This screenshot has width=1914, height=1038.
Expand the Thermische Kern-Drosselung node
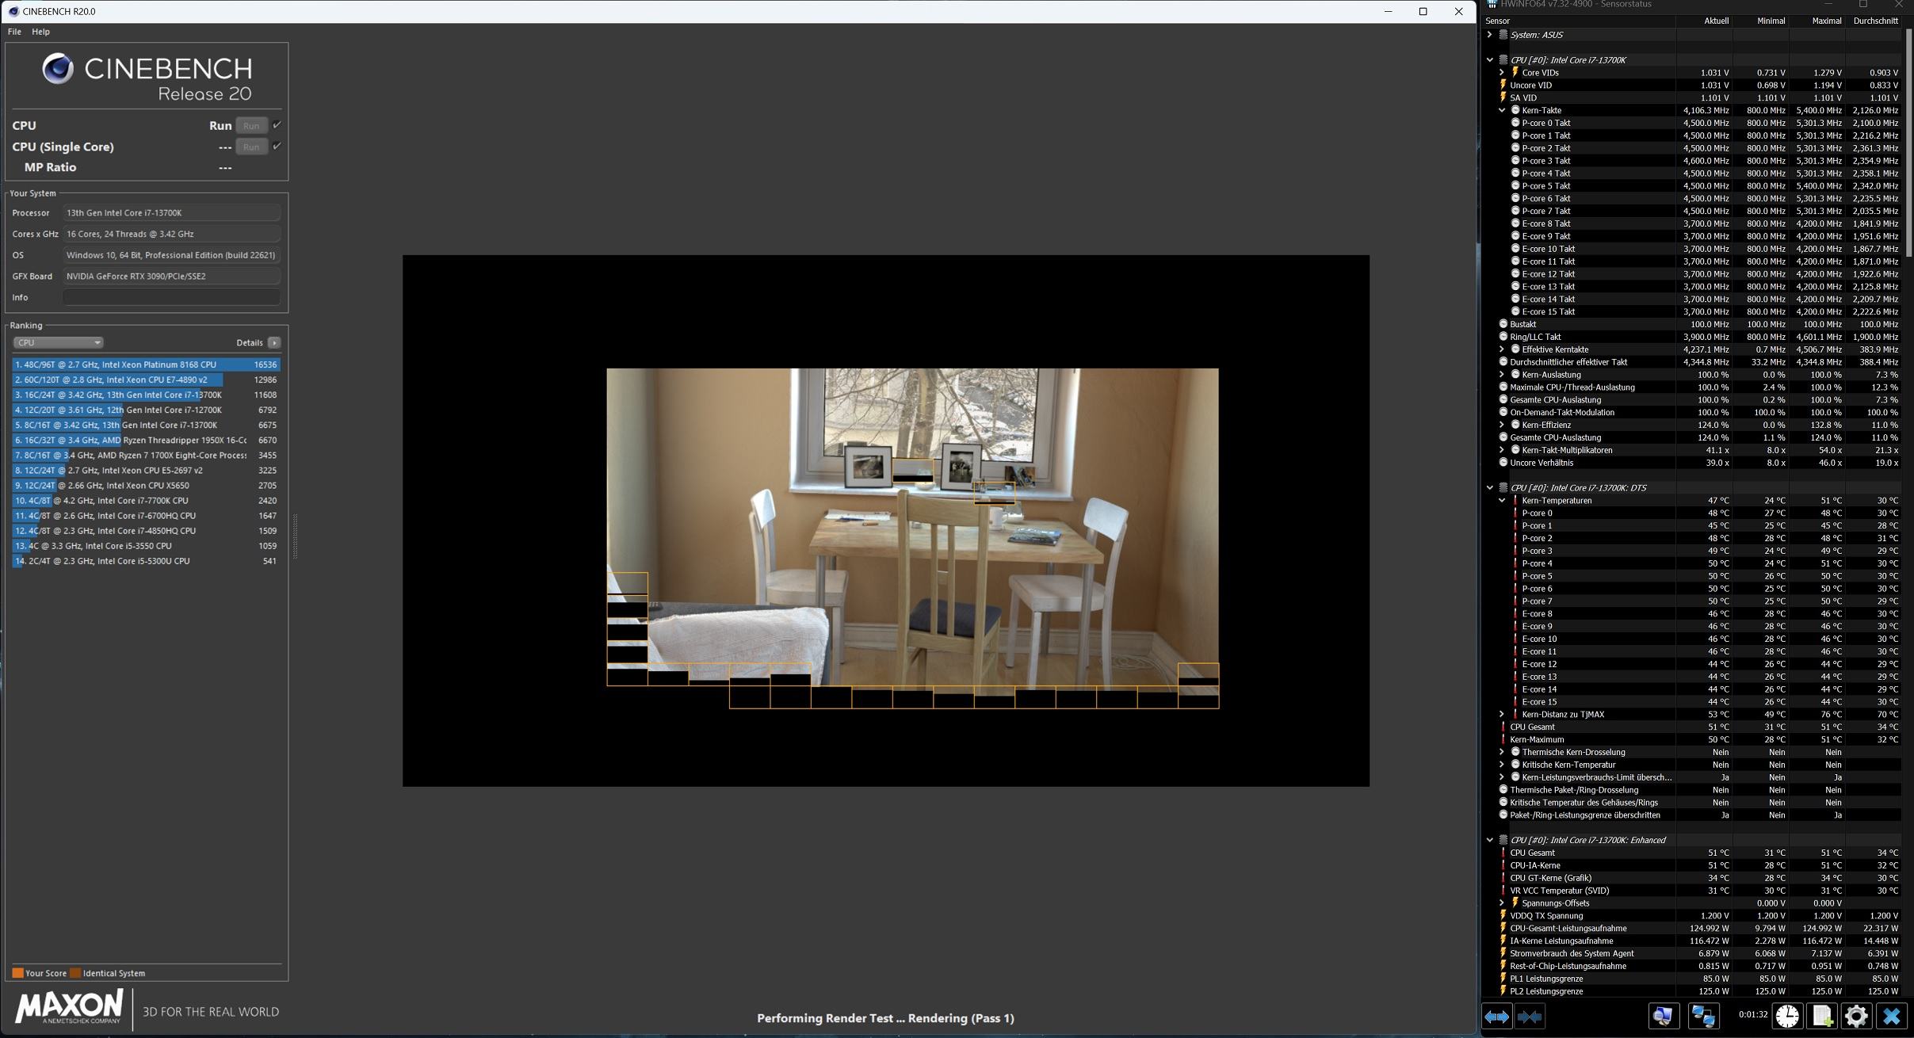(x=1502, y=752)
